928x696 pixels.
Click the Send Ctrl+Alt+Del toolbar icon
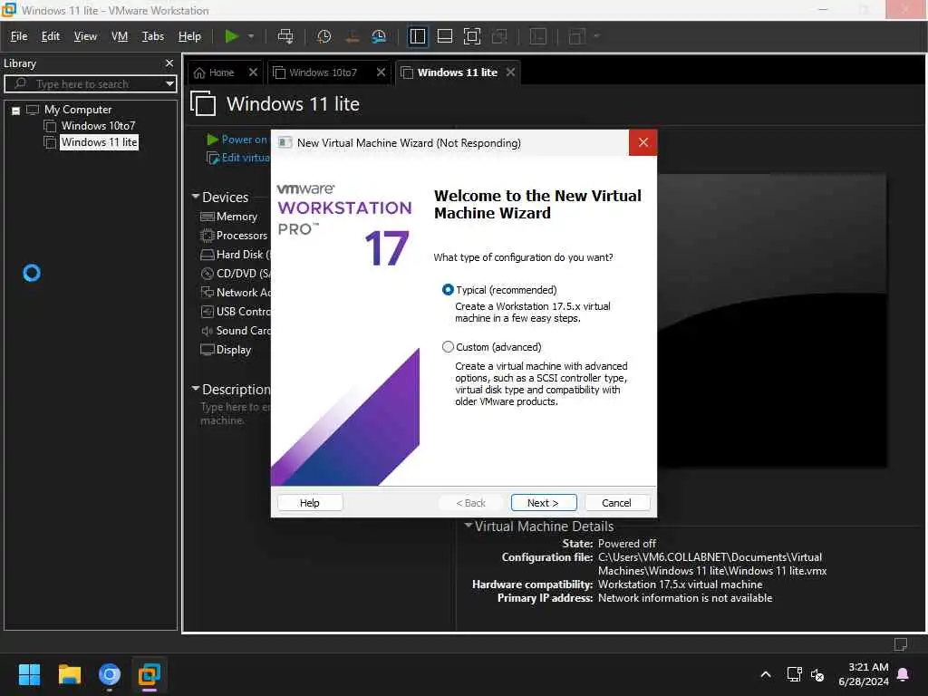[x=285, y=36]
